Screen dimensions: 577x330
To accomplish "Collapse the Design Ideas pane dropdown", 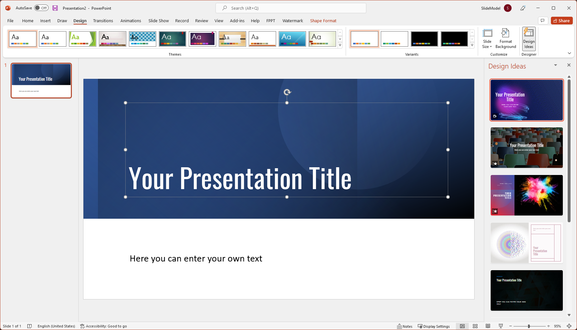I will tap(555, 65).
